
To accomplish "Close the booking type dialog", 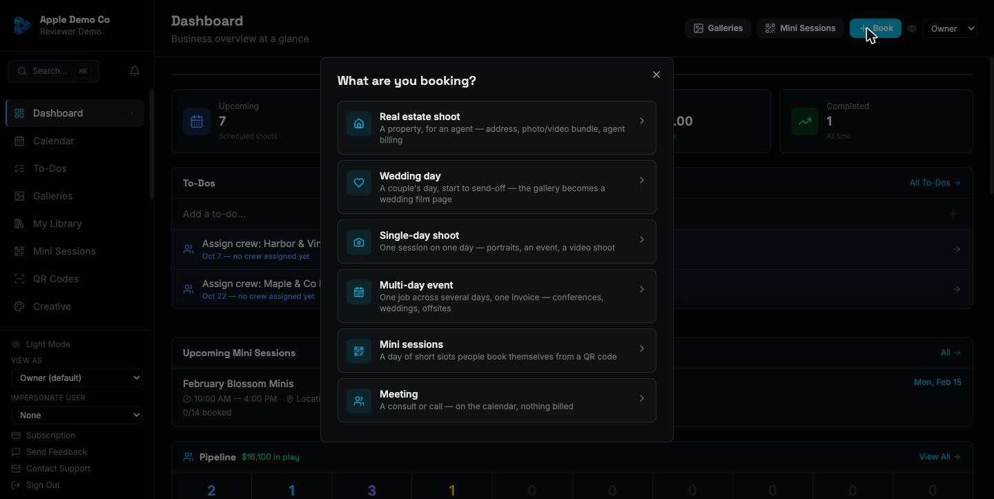I will point(656,75).
